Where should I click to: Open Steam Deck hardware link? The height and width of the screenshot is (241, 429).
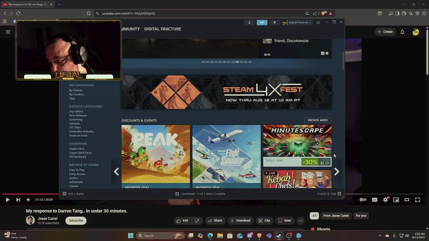(x=77, y=149)
